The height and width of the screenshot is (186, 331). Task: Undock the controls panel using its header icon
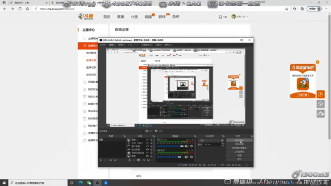click(x=252, y=136)
